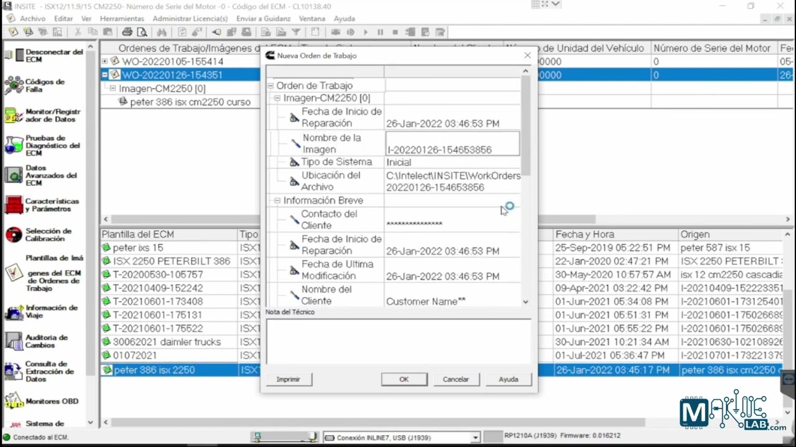
Task: Select 'peter 386 isx cm2250 curso' tree item
Action: click(x=190, y=102)
